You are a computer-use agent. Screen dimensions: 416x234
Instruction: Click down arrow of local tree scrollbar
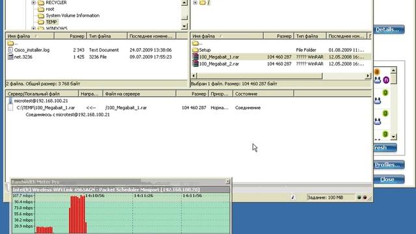point(184,26)
